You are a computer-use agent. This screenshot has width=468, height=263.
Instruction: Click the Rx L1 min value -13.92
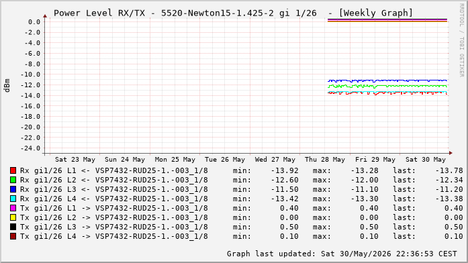(285, 170)
